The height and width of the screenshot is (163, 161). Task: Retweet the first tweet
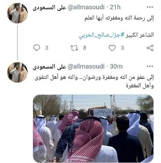[x=74, y=48]
